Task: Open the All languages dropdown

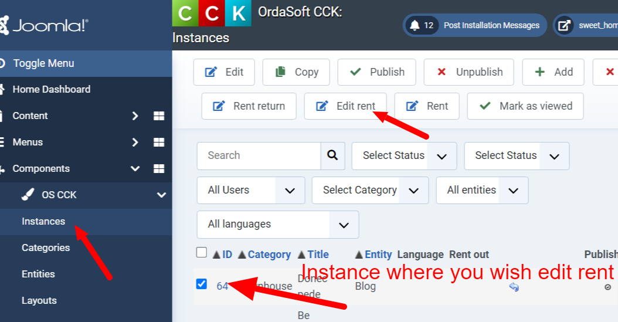Action: point(278,225)
